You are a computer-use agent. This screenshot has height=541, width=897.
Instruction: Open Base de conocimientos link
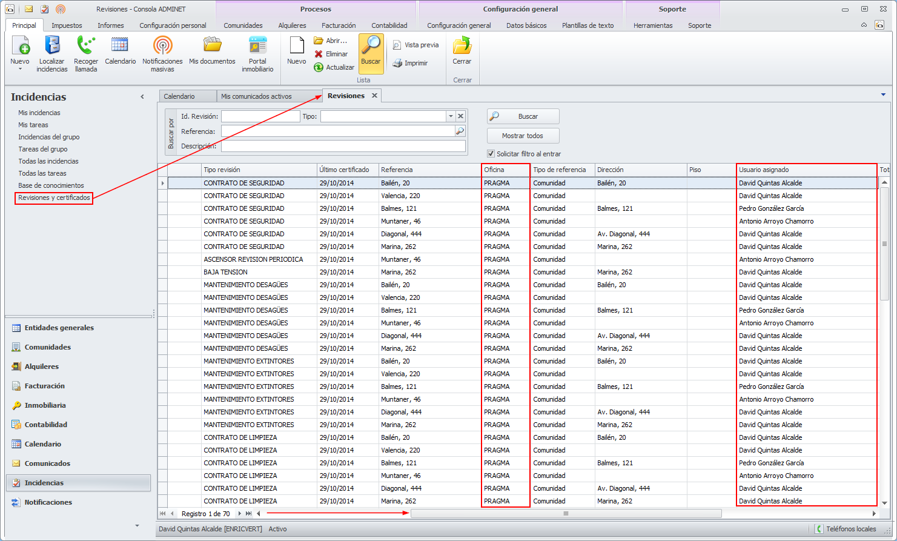point(51,185)
